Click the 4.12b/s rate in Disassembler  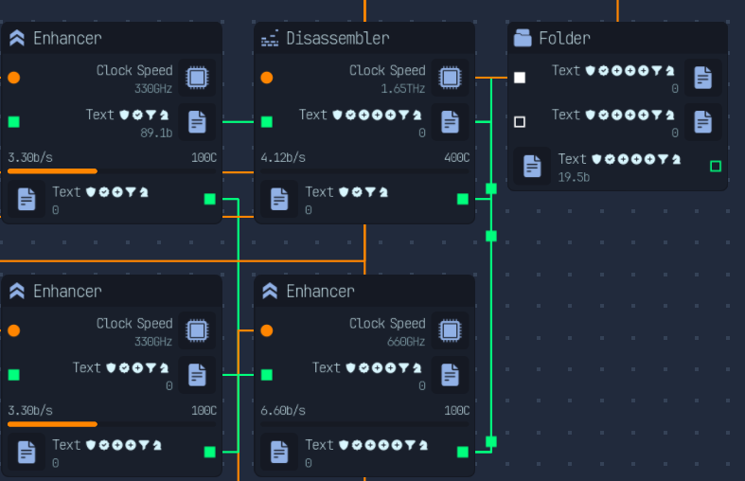coord(283,157)
